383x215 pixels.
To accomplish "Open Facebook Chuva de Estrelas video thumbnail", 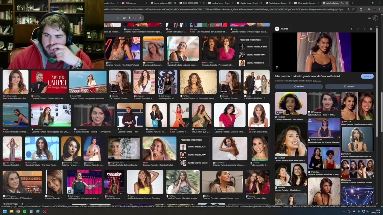I will point(291,104).
